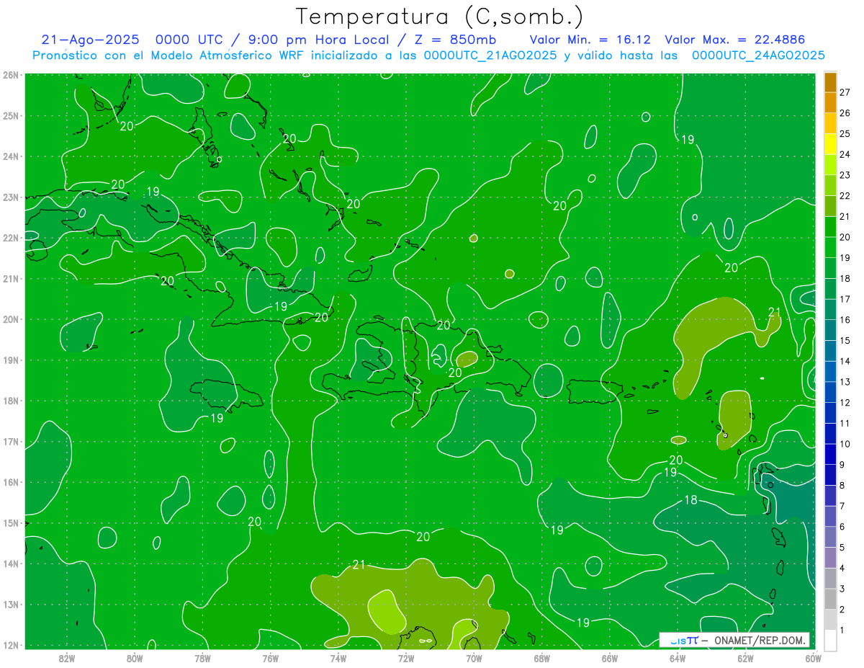The image size is (864, 668).
Task: Click the 25N latitude axis label
Action: point(11,116)
